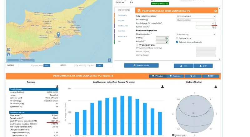Open help for grid-connected PV panel
250x137 pixels.
click(x=215, y=11)
